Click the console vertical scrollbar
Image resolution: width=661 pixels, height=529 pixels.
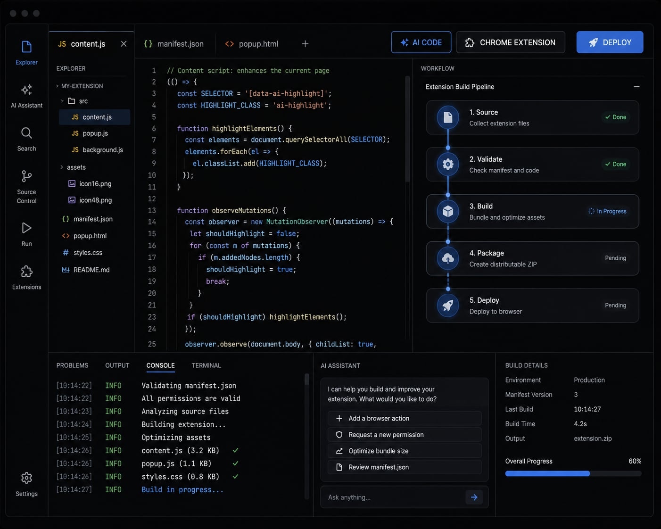click(306, 380)
